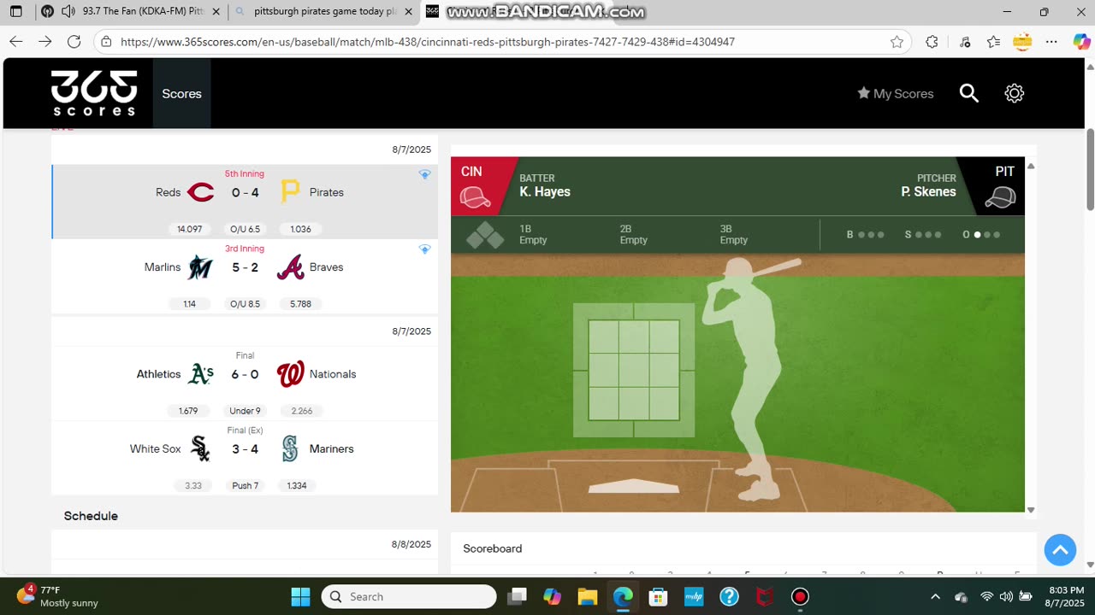Click the address bar URL

point(428,42)
